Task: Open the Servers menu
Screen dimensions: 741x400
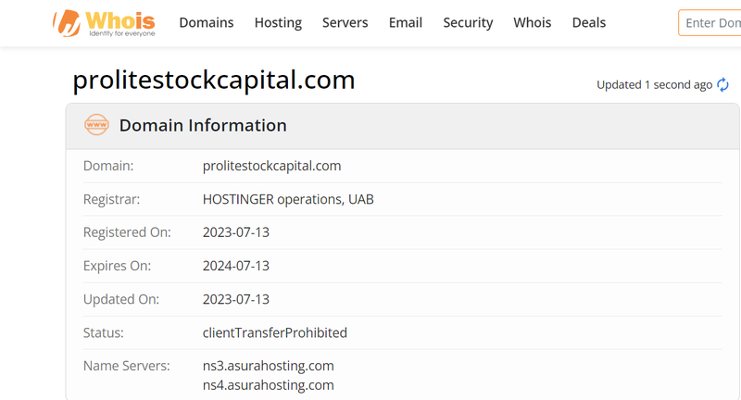Action: click(345, 22)
